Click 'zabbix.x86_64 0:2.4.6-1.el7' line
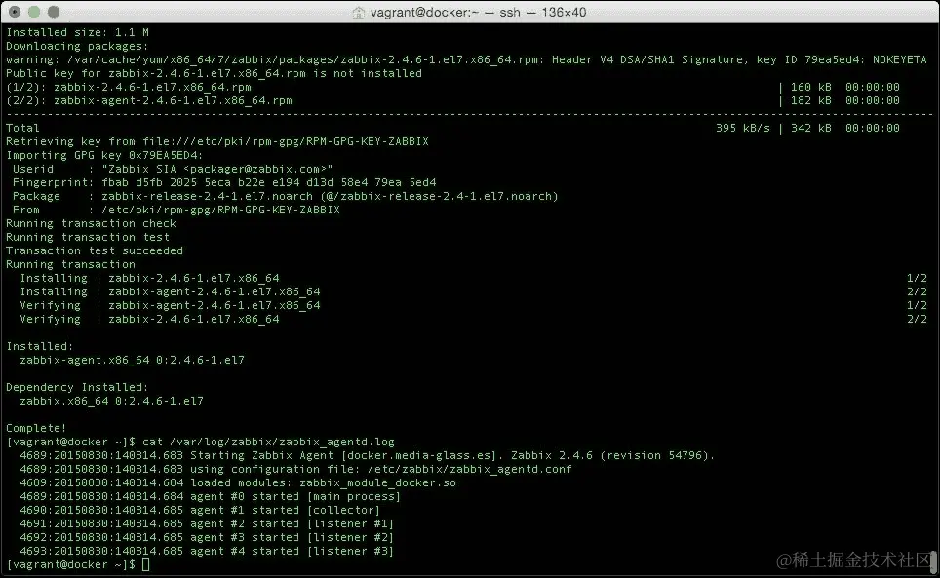This screenshot has height=578, width=940. [x=111, y=401]
